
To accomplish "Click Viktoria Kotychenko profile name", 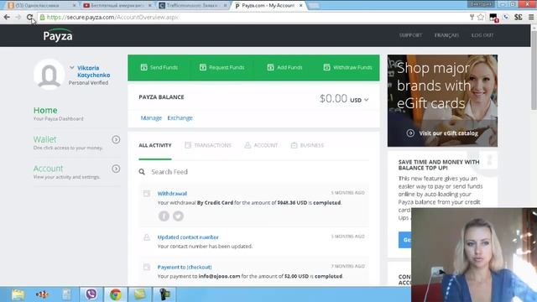I will tap(93, 71).
